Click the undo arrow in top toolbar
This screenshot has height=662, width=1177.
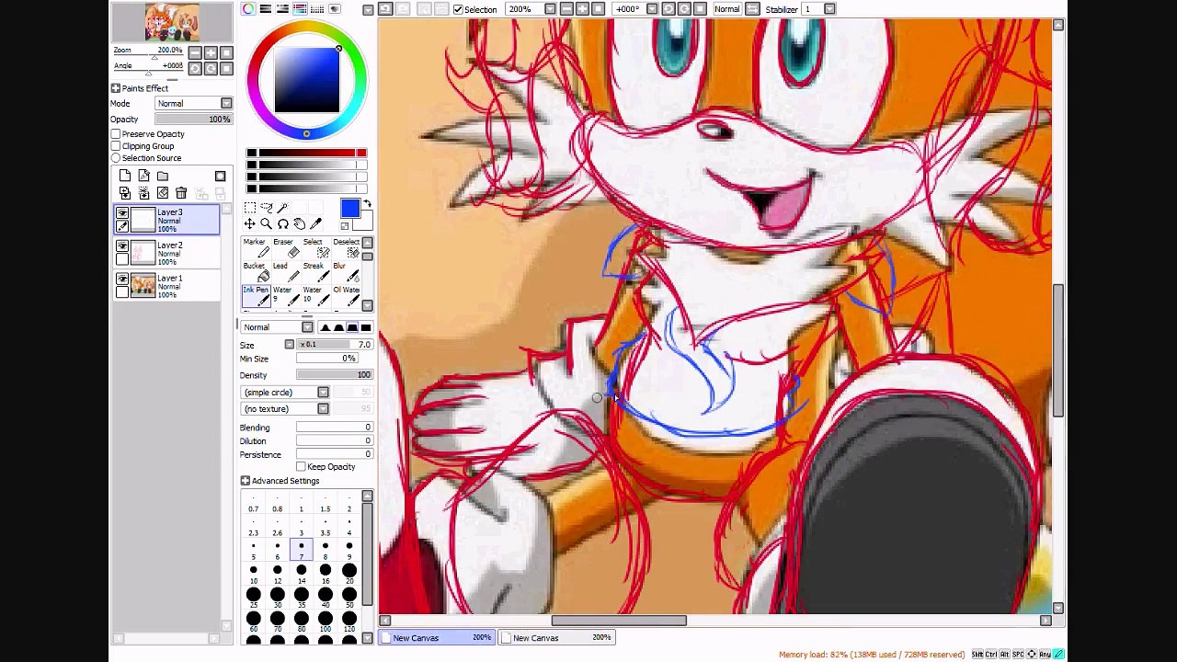tap(385, 9)
